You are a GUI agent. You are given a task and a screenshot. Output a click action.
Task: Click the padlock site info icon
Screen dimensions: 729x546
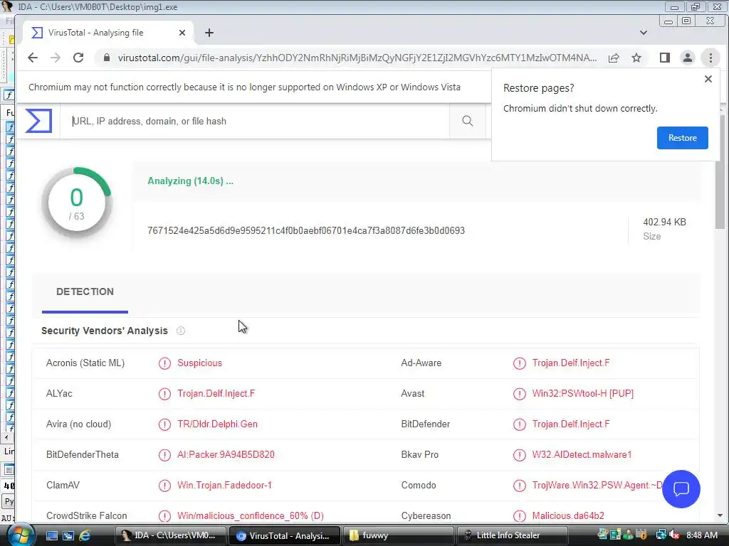107,58
